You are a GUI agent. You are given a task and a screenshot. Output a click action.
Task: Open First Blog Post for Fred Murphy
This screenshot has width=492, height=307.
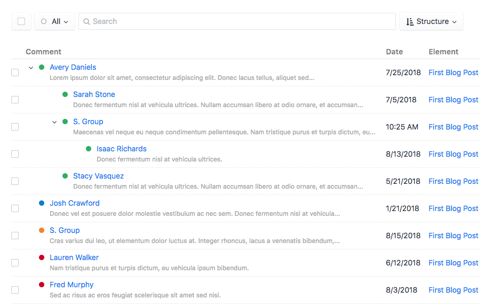click(x=453, y=290)
